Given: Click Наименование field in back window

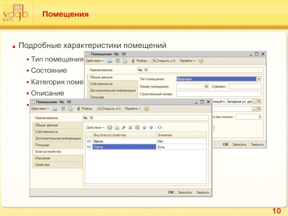Looking at the screenshot, I should (200, 70).
